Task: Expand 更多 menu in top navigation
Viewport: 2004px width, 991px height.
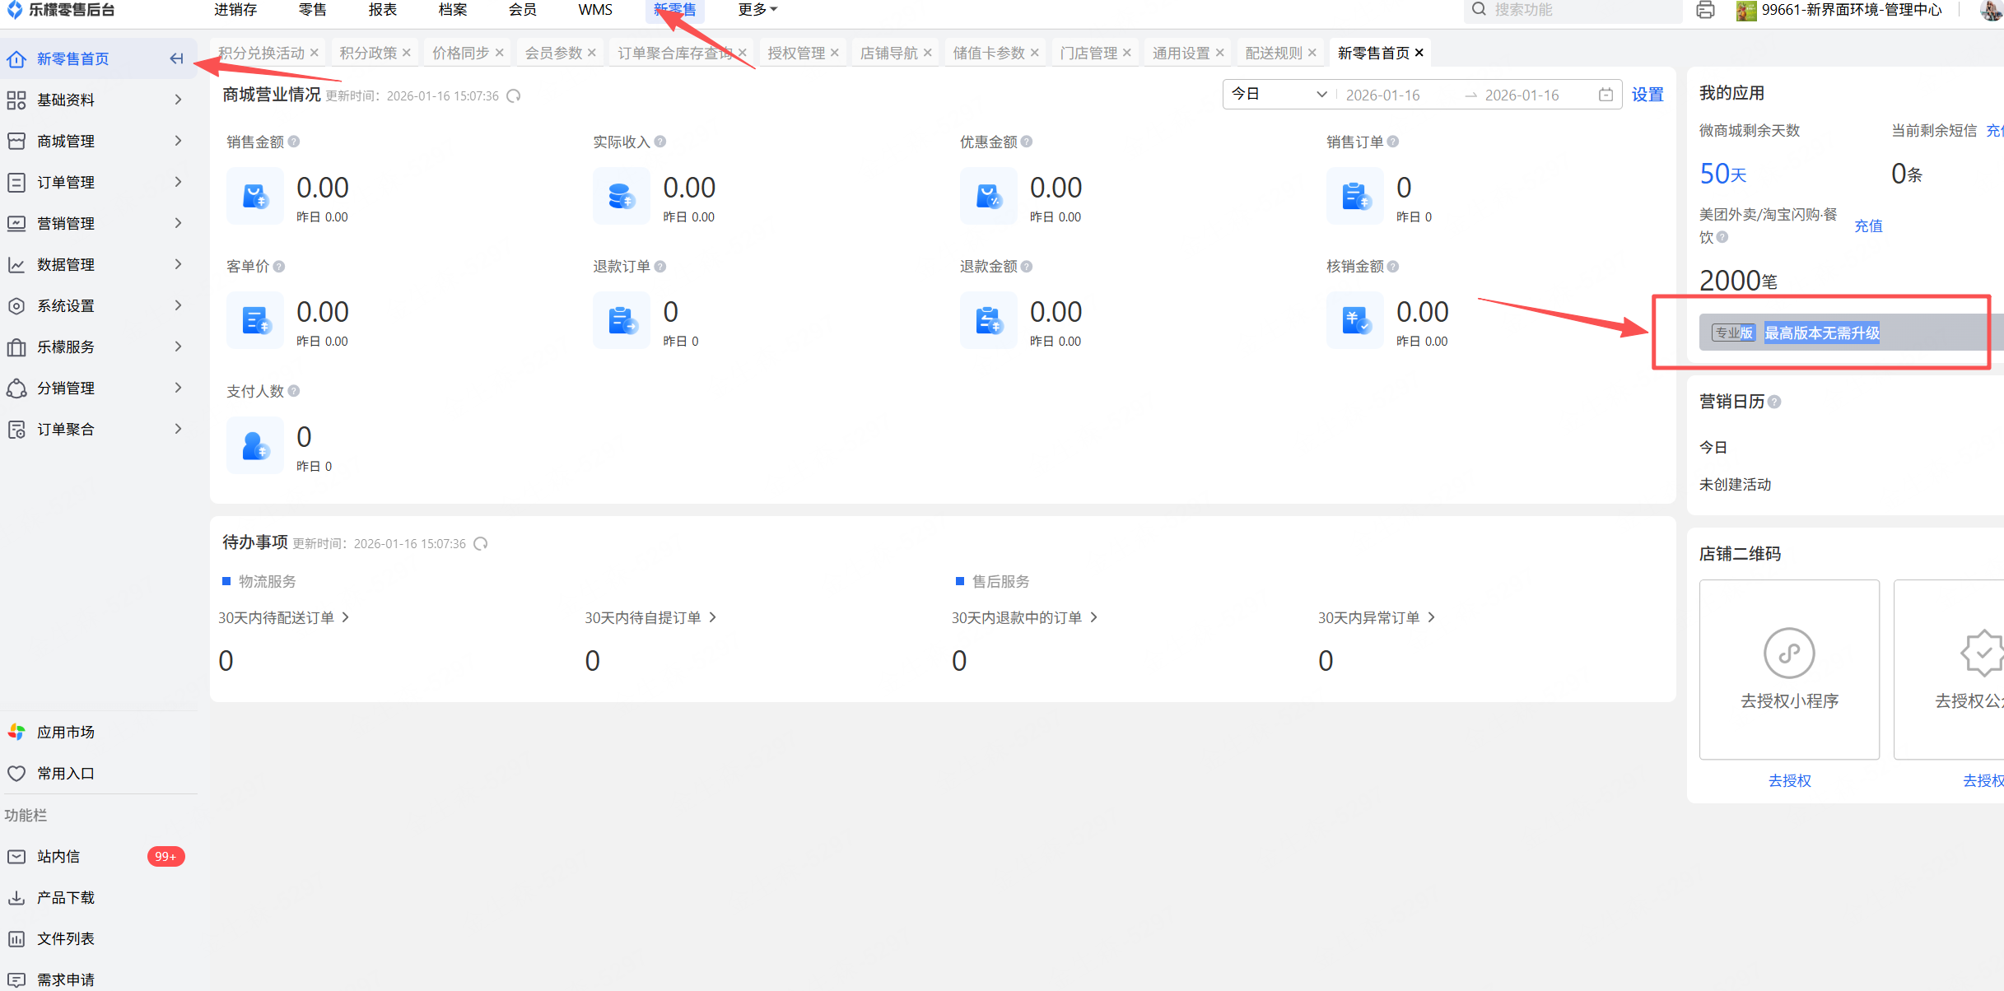Action: coord(757,10)
